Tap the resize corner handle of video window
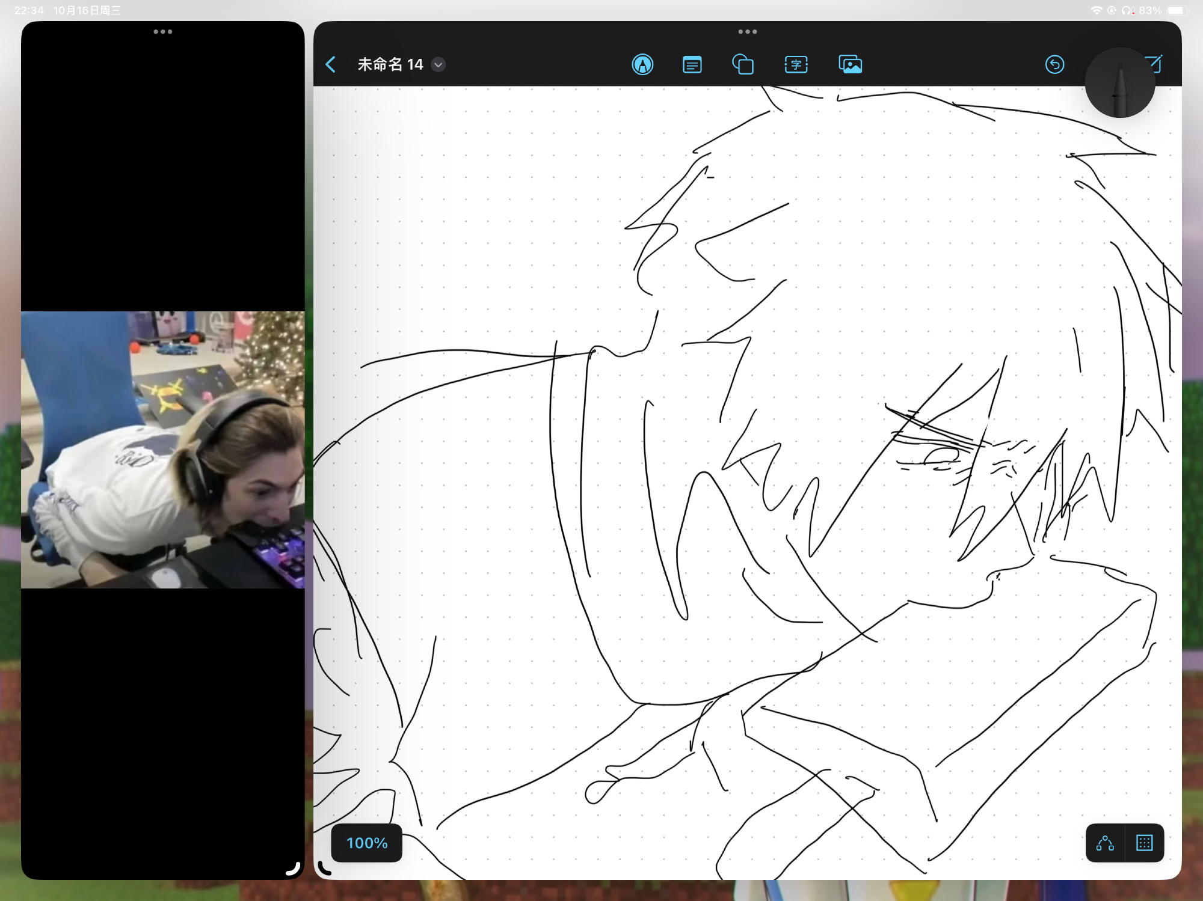 (294, 869)
